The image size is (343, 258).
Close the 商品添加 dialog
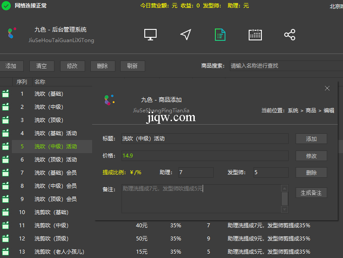327,88
